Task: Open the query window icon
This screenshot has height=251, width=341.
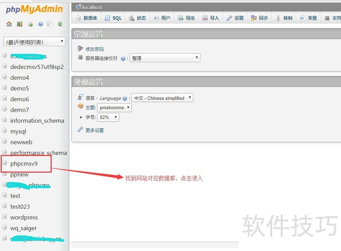Action: coord(30,24)
